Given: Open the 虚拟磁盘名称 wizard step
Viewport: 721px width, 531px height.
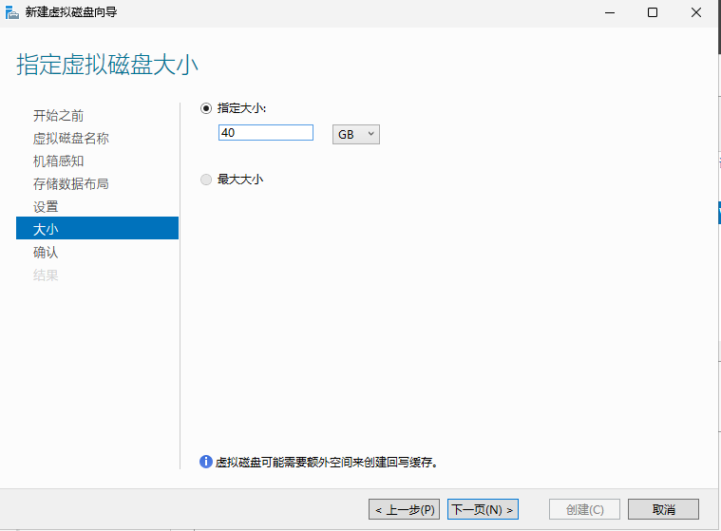Looking at the screenshot, I should click(x=71, y=139).
